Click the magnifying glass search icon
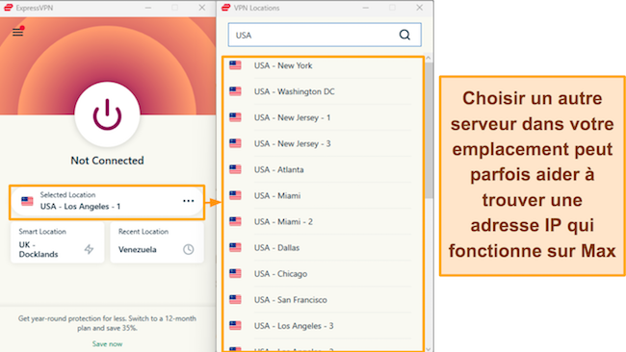The image size is (626, 352). click(x=404, y=35)
